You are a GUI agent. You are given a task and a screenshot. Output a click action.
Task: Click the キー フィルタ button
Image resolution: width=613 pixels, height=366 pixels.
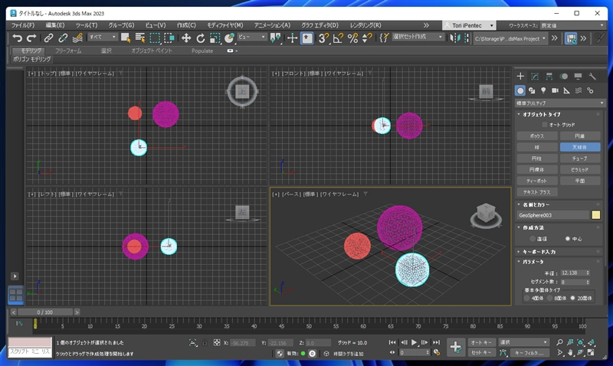tap(529, 353)
